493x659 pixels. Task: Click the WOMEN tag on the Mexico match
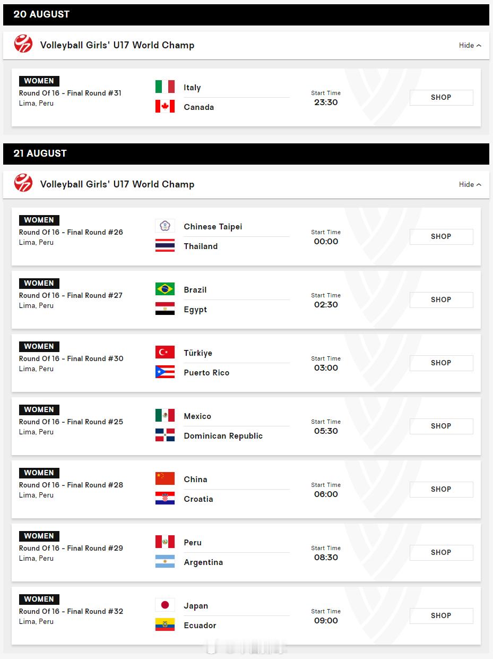click(x=39, y=409)
